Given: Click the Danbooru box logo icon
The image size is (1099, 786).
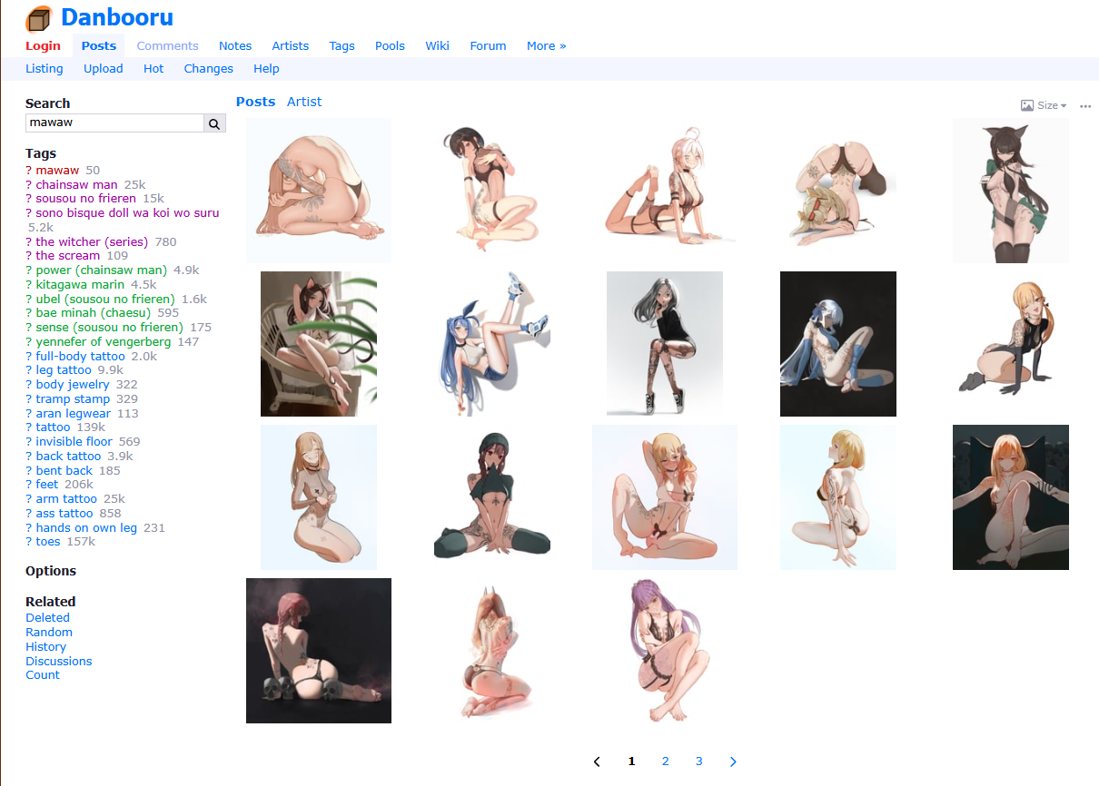Looking at the screenshot, I should tap(39, 19).
